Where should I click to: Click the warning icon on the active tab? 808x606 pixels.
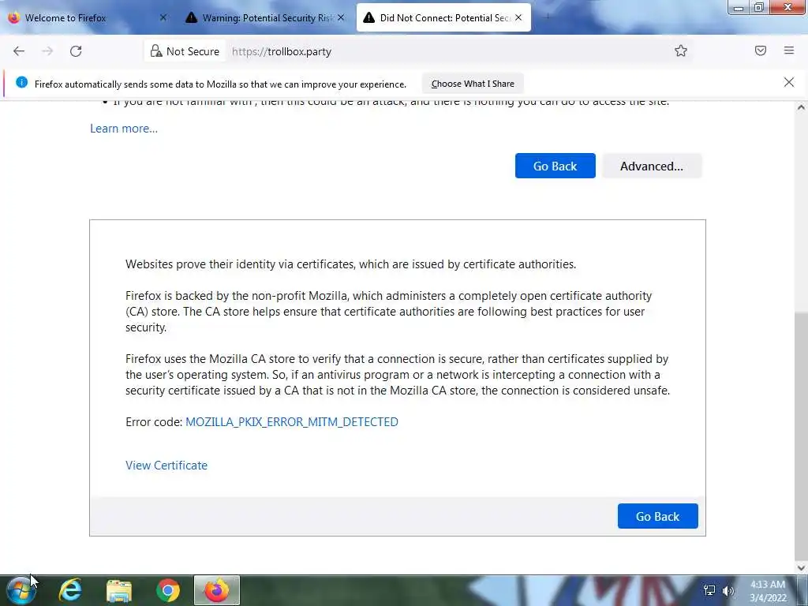368,17
